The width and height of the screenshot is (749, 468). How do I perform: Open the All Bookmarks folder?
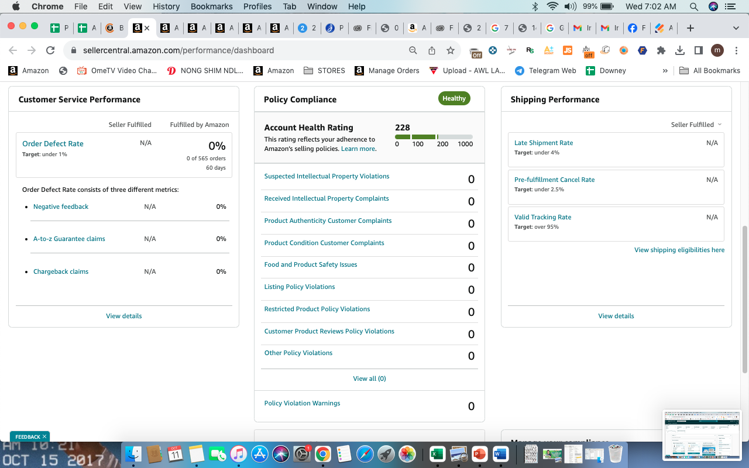click(x=710, y=71)
